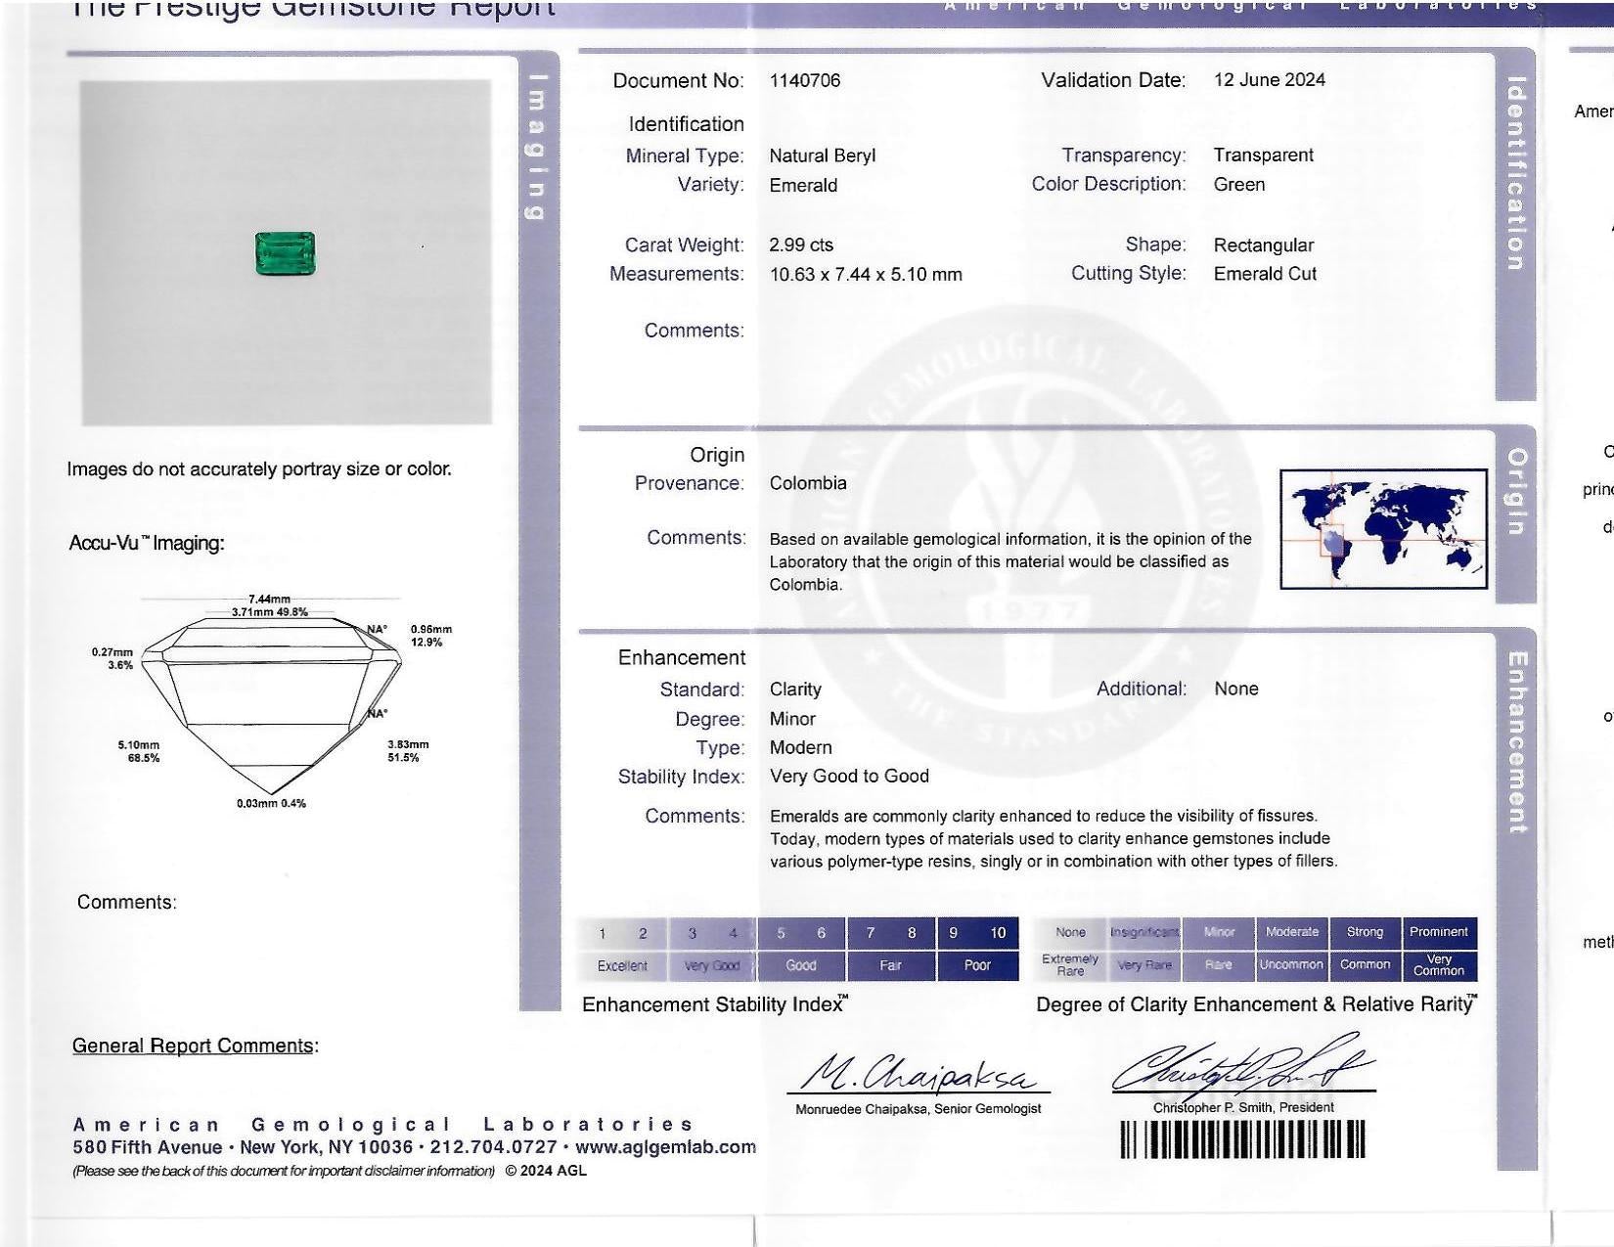
Task: Click the M. Chaipaksa signature
Action: tap(918, 1074)
